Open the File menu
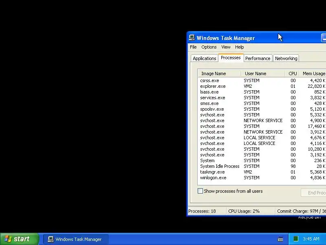 (193, 47)
